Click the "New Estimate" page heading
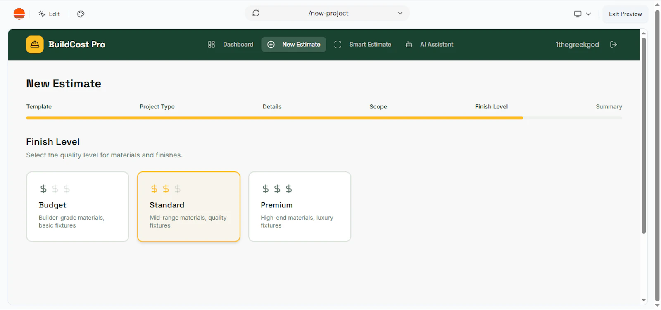This screenshot has width=661, height=310. pos(64,84)
